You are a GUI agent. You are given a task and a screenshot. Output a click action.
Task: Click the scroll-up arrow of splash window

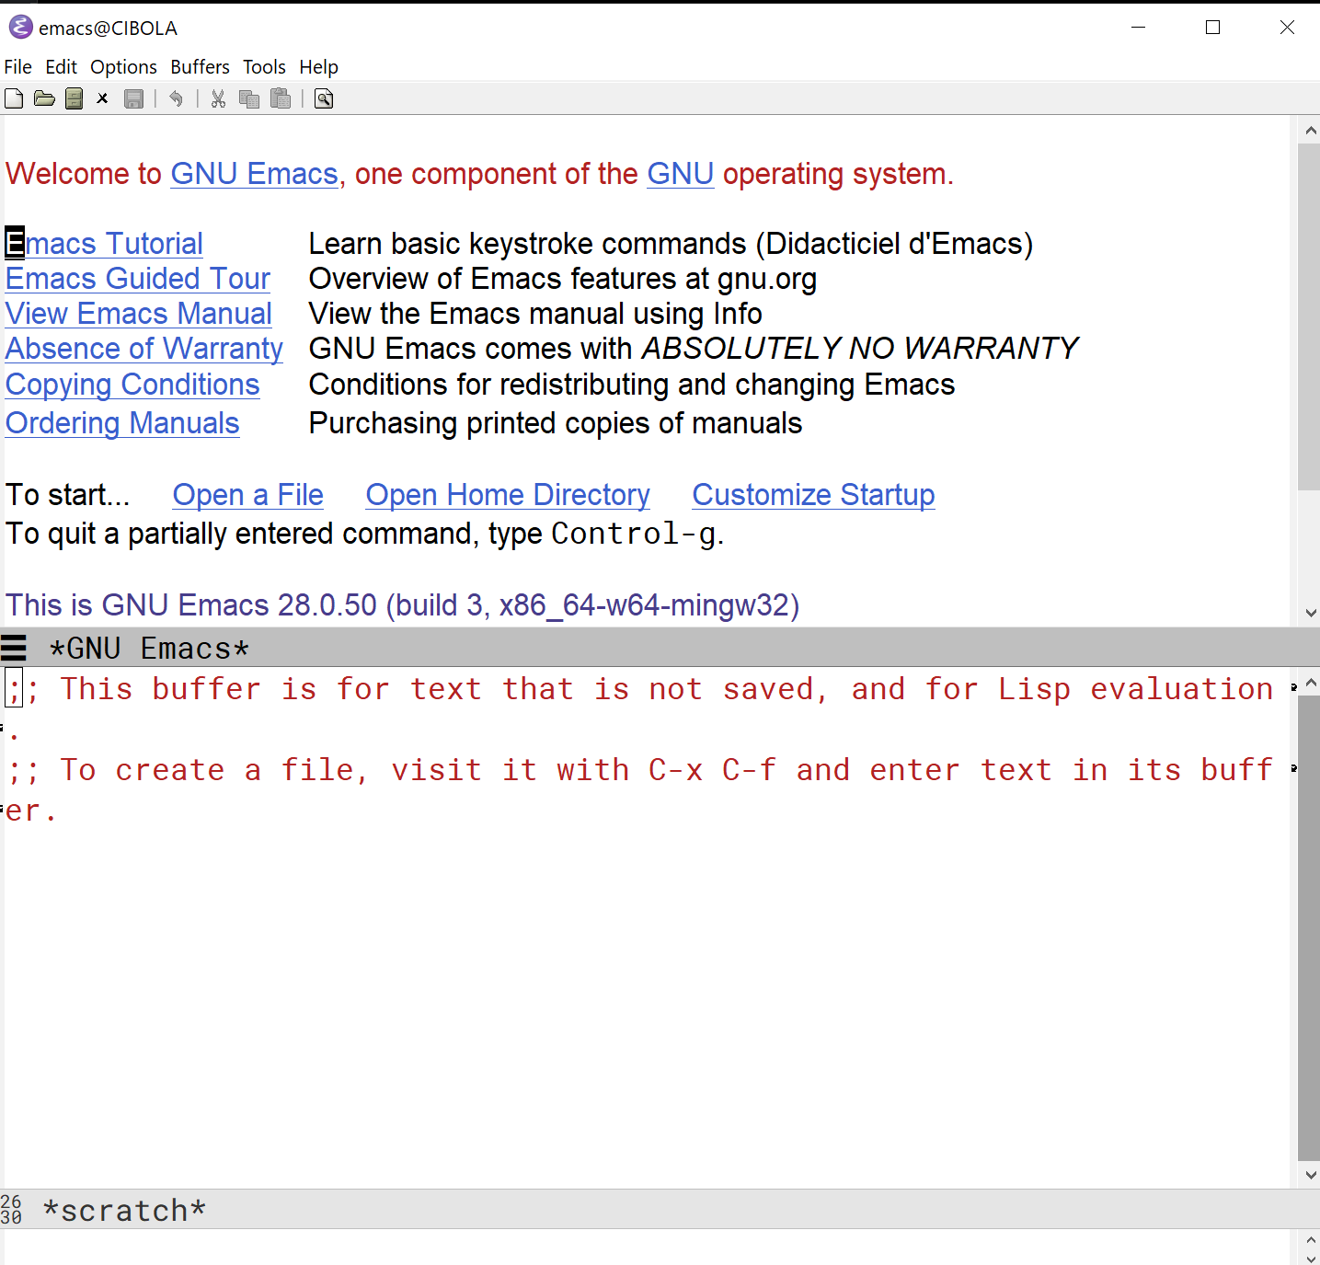(1310, 132)
